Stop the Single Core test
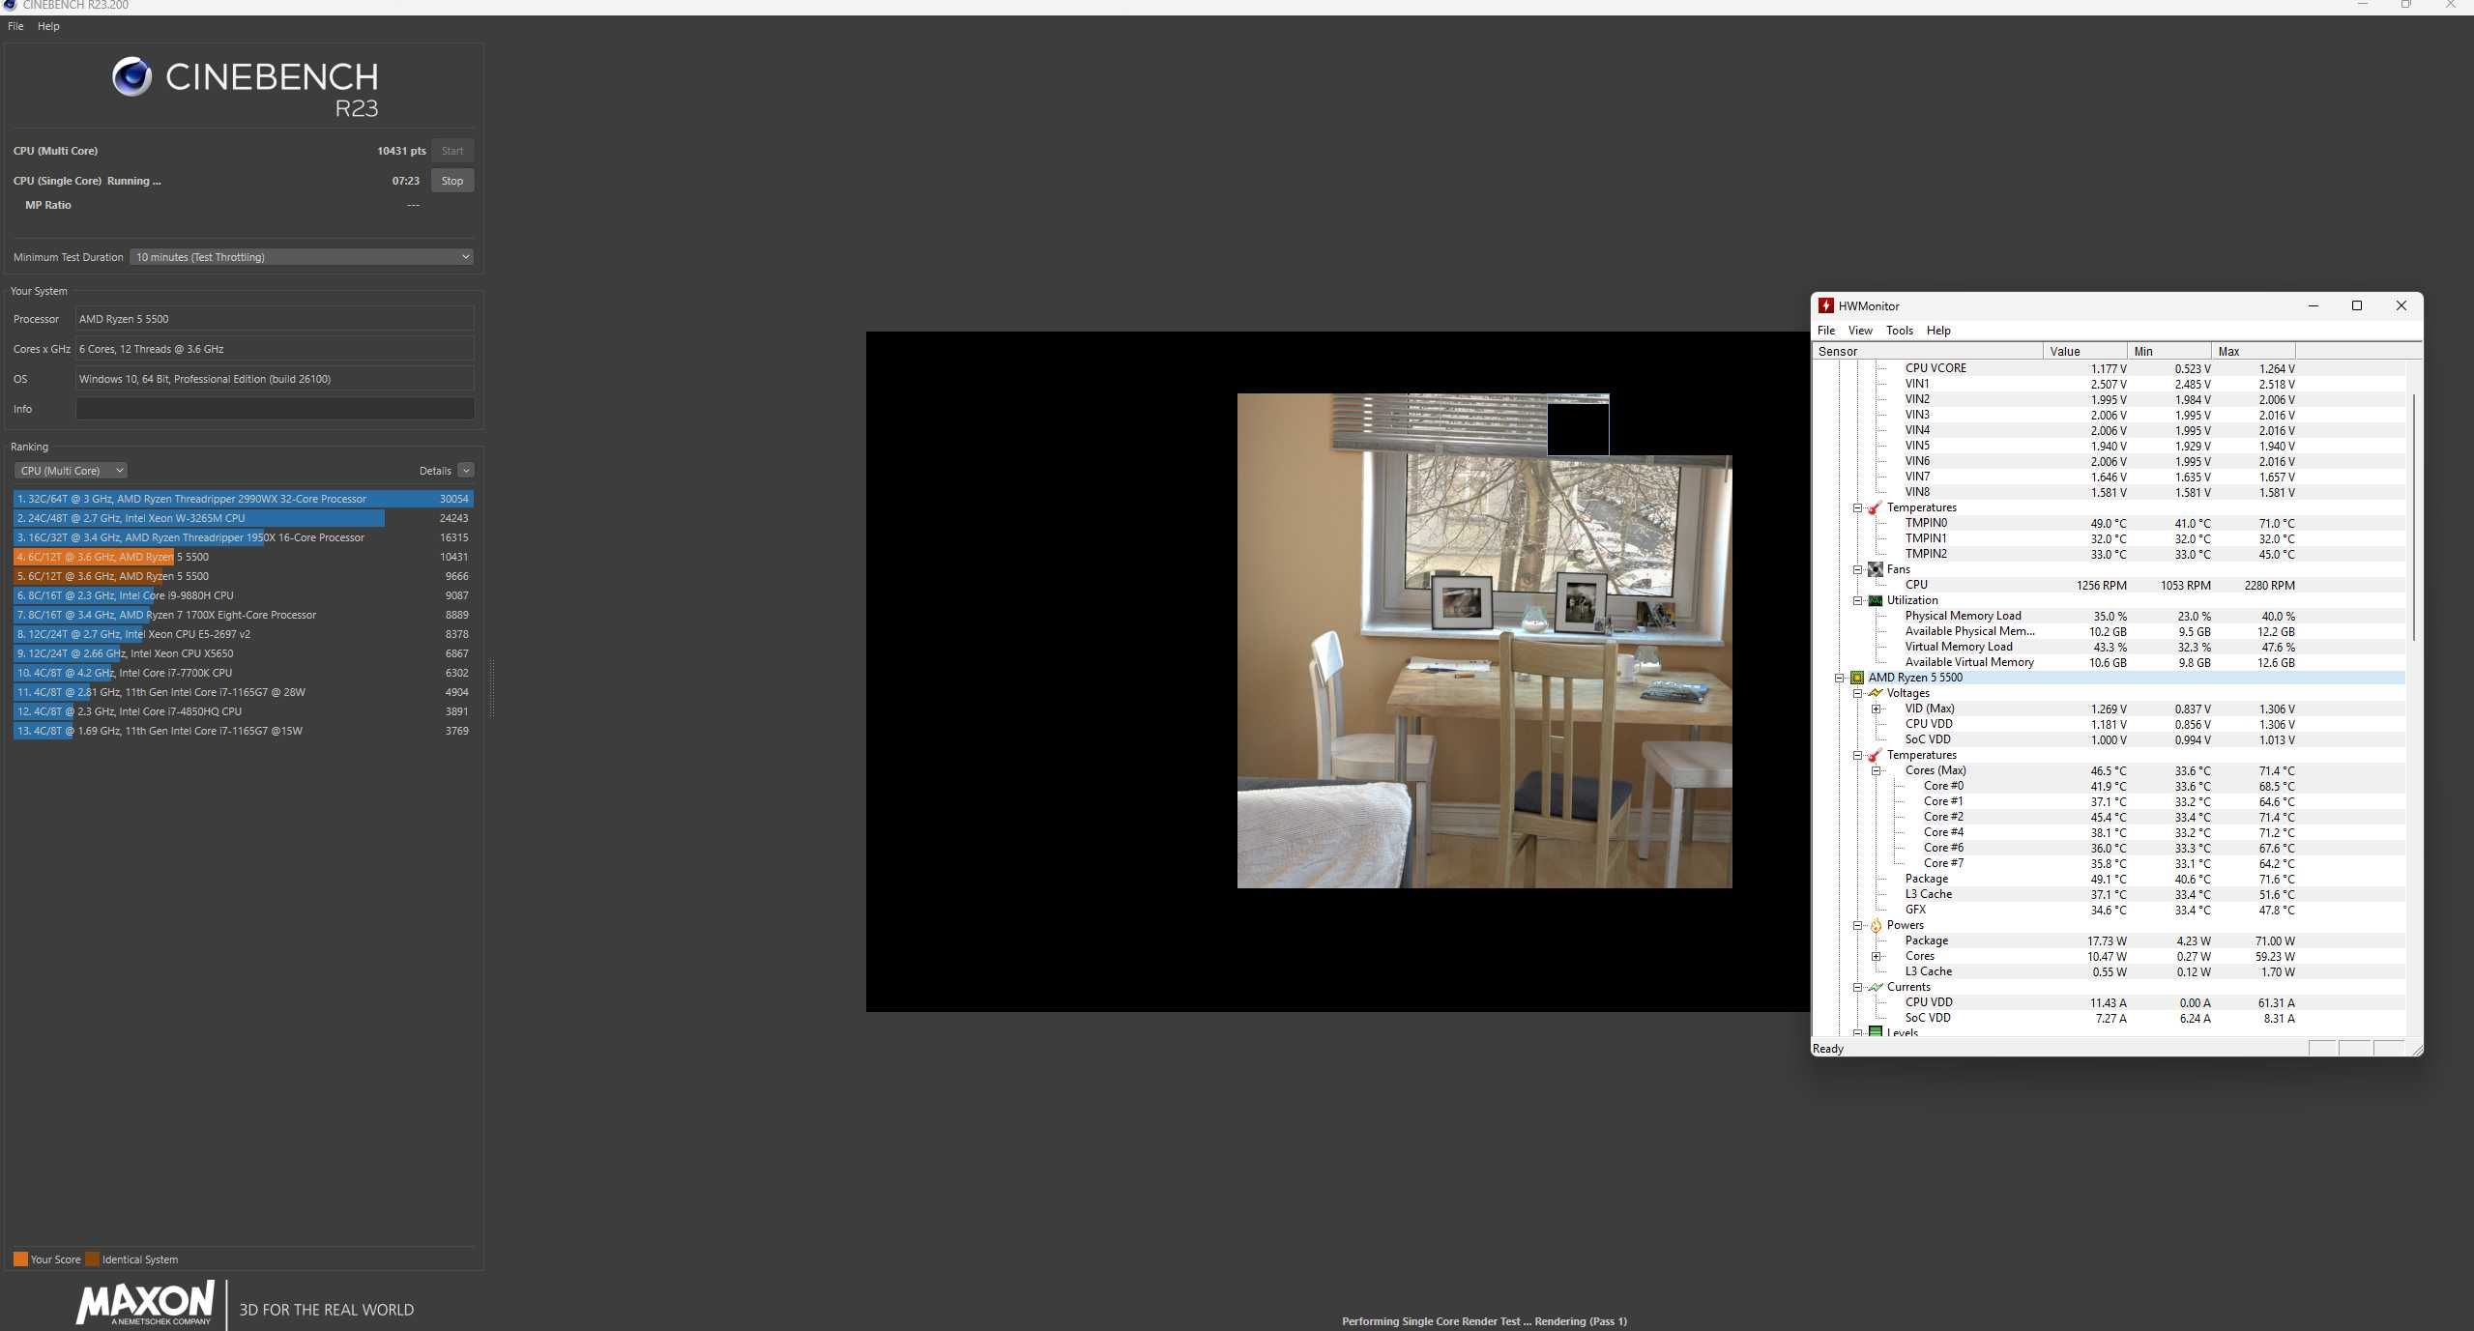 [452, 181]
